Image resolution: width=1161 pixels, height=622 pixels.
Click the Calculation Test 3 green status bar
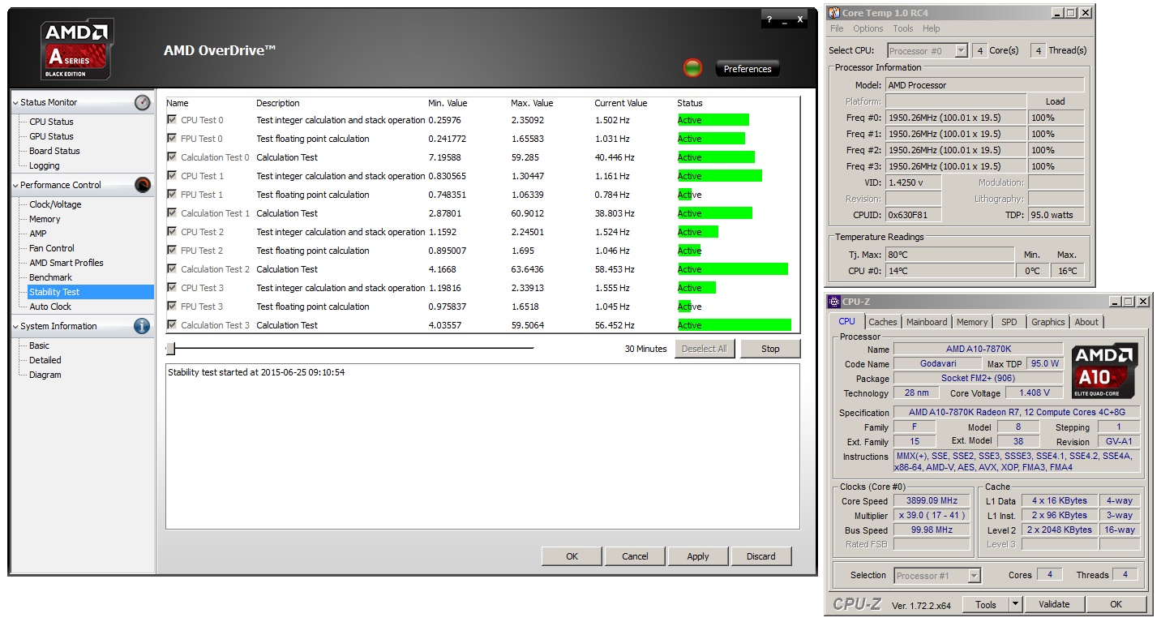coord(734,325)
